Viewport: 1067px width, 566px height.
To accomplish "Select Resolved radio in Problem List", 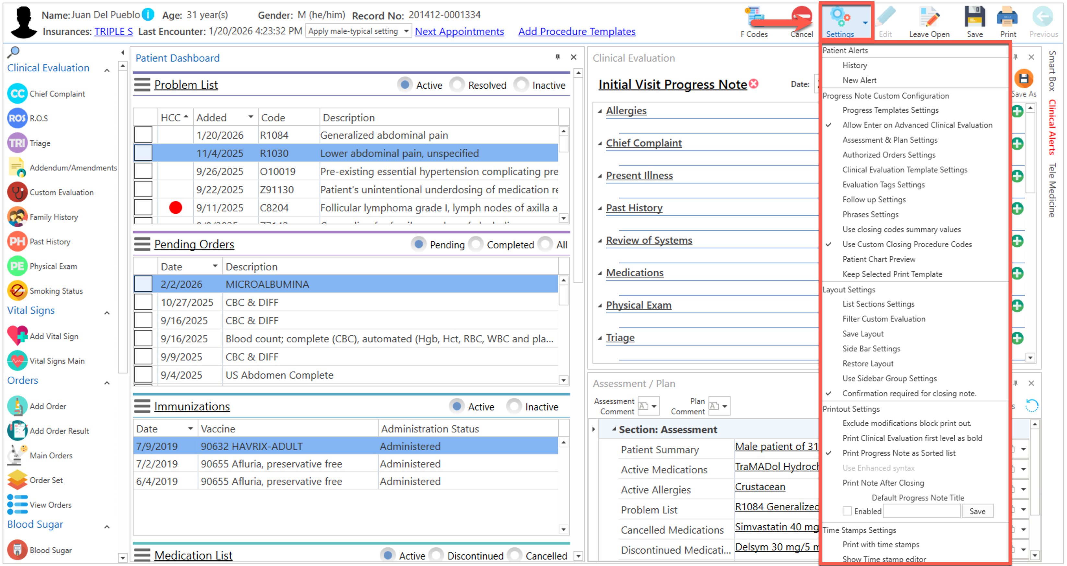I will point(457,85).
